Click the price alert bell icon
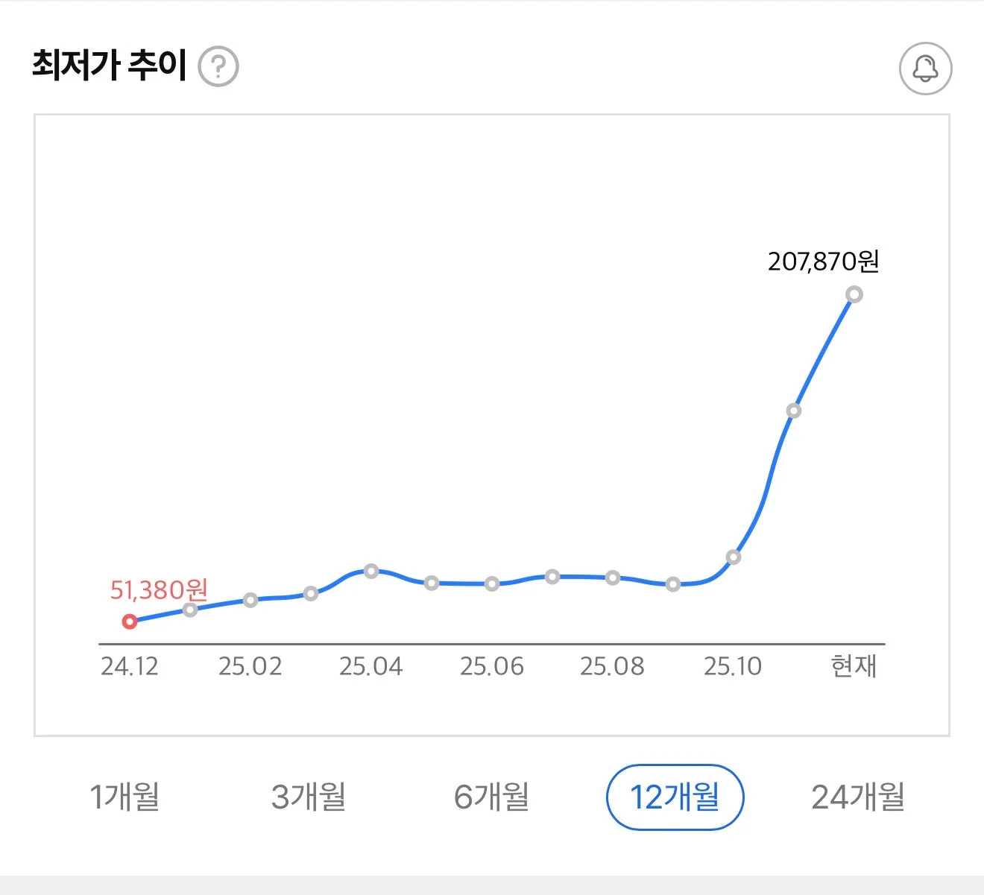This screenshot has width=984, height=895. point(925,69)
